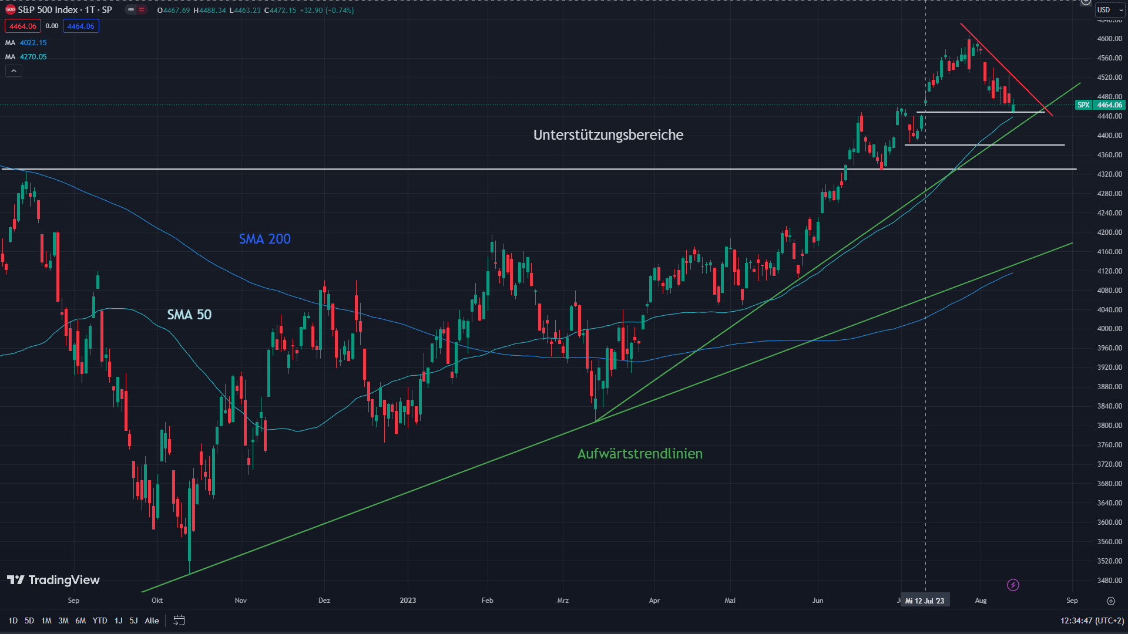The height and width of the screenshot is (634, 1128).
Task: Open the time axis settings gear icon
Action: [1110, 601]
